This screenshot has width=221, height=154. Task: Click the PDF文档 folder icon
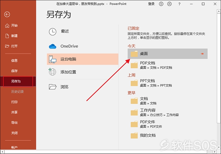134,65
